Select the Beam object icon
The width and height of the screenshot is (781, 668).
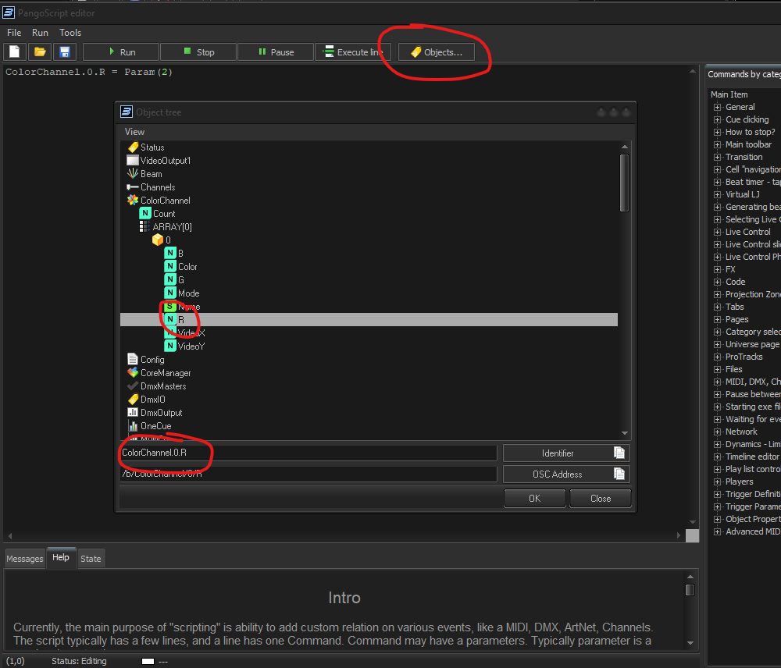tap(133, 174)
